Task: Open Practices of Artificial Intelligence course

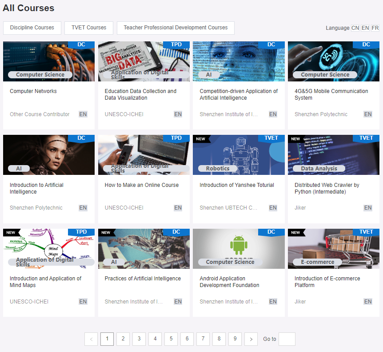Action: point(143,279)
